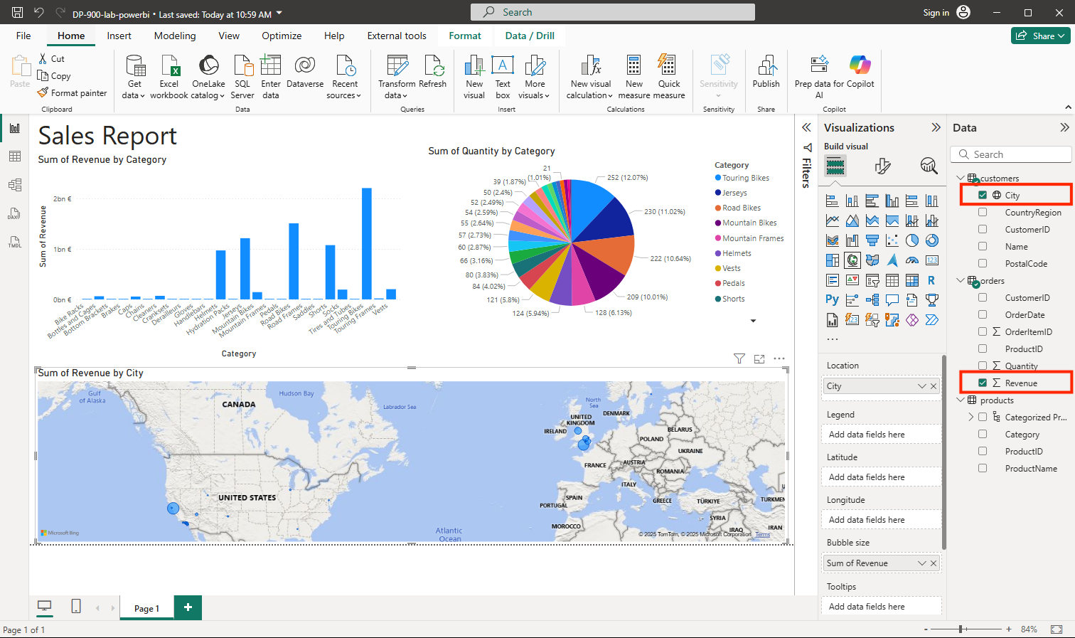Open the Data / Drill tab
1075x638 pixels.
pyautogui.click(x=530, y=36)
